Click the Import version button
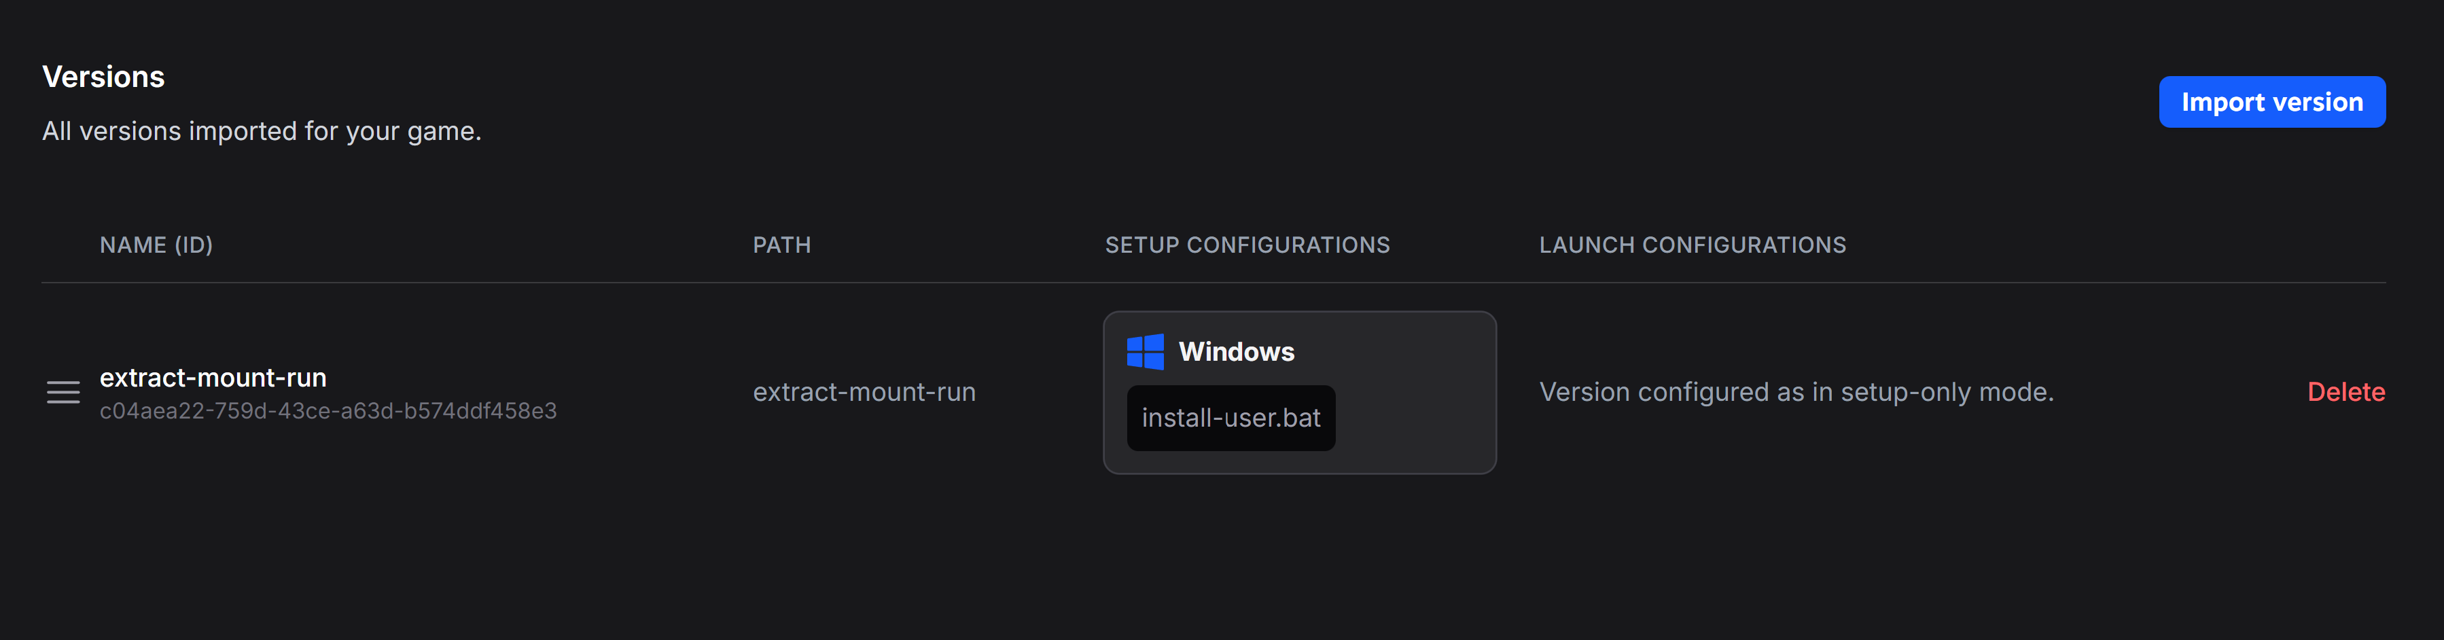The height and width of the screenshot is (640, 2444). pos(2271,101)
